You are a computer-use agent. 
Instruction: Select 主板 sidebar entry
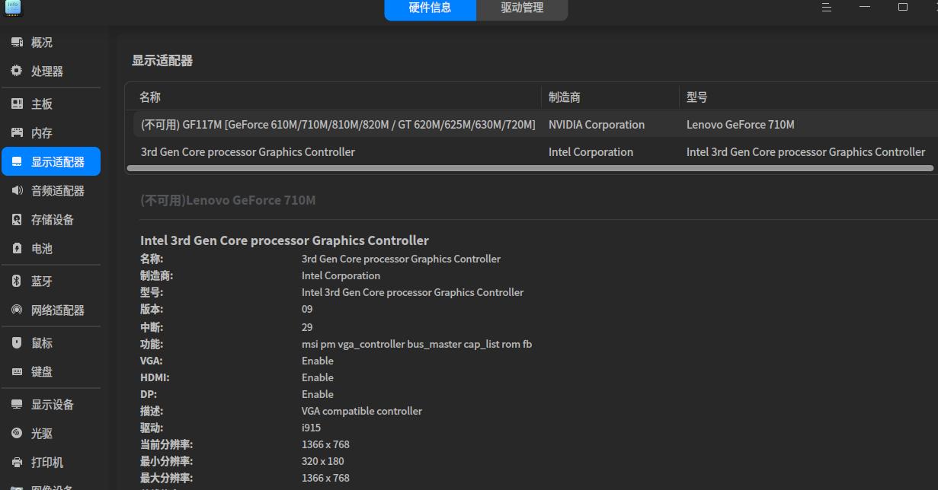click(x=51, y=103)
